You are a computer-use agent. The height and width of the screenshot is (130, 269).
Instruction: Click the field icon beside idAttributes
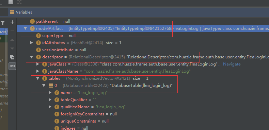(38, 42)
